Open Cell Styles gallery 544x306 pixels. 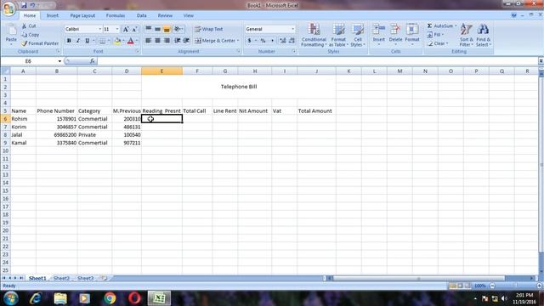pos(357,35)
